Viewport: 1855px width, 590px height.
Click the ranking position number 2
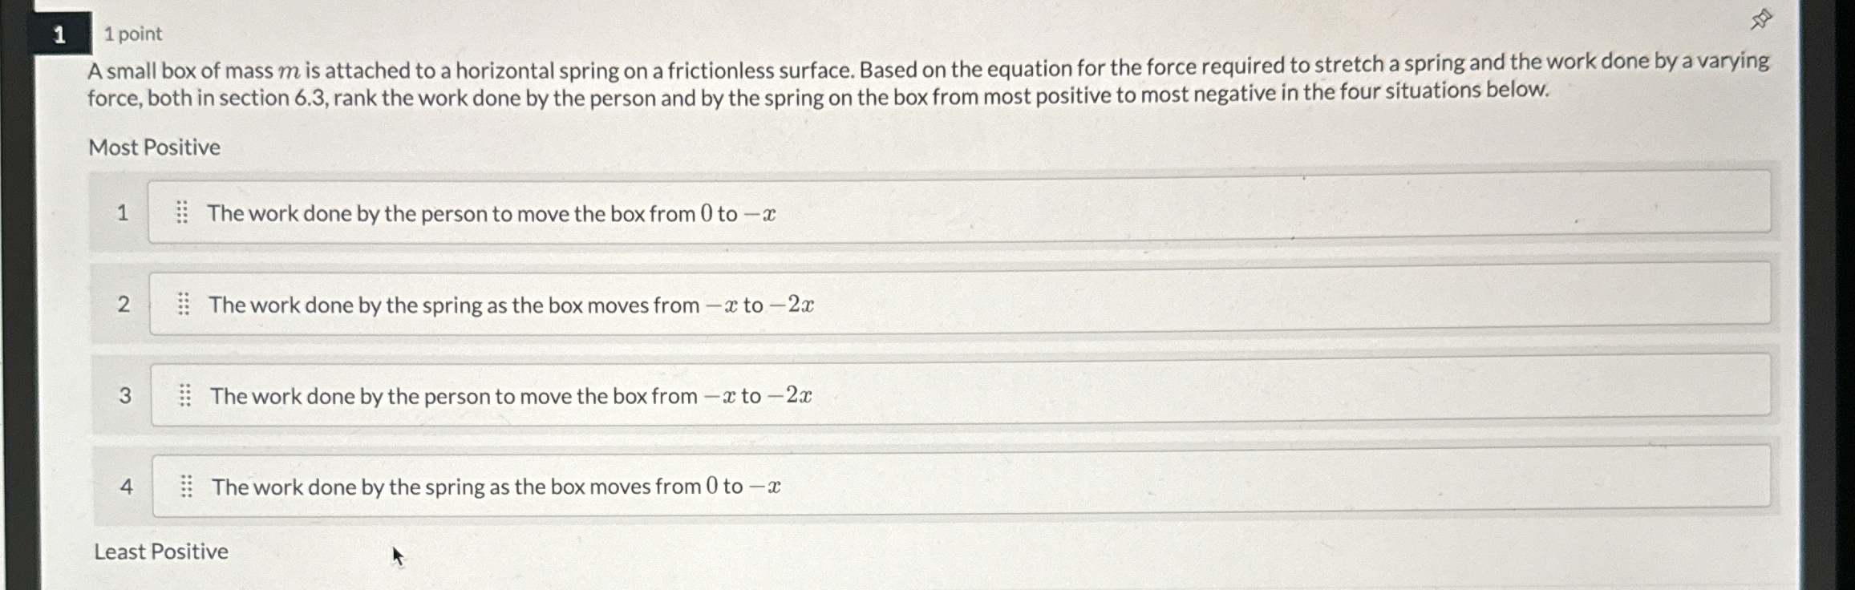pos(124,304)
